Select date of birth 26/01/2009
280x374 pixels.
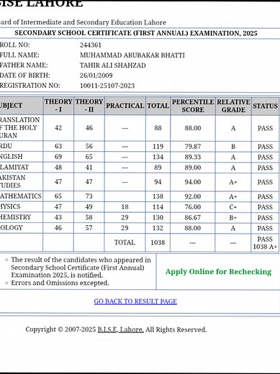pyautogui.click(x=96, y=76)
